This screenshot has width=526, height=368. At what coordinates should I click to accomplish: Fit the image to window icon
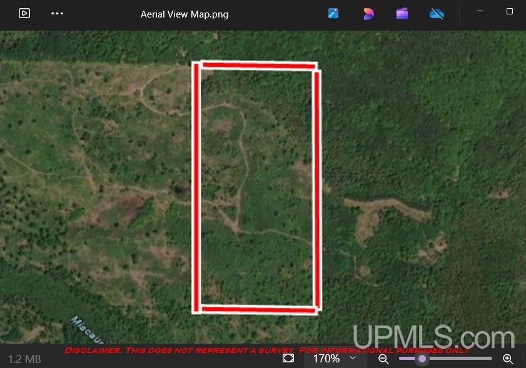pyautogui.click(x=288, y=358)
